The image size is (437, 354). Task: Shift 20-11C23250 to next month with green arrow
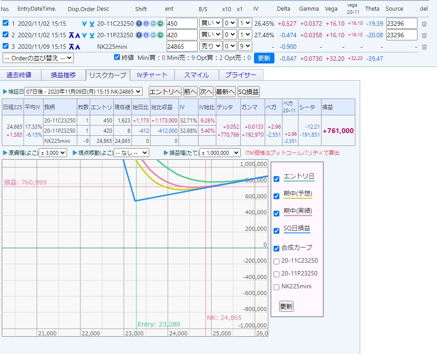[160, 24]
